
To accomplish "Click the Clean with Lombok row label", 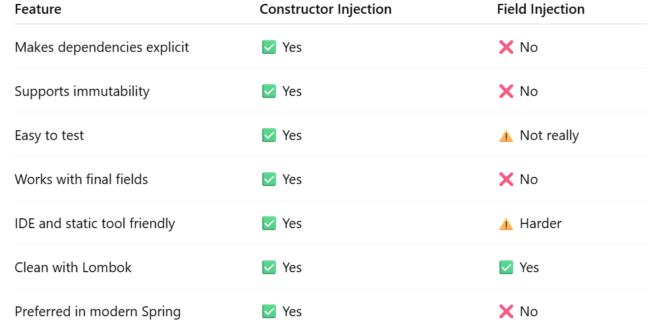I will click(x=73, y=268).
